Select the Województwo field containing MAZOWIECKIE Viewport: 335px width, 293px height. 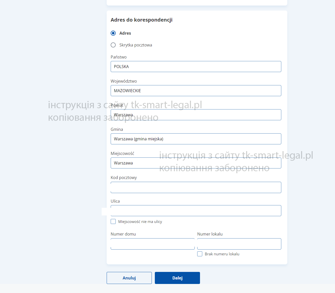point(196,91)
